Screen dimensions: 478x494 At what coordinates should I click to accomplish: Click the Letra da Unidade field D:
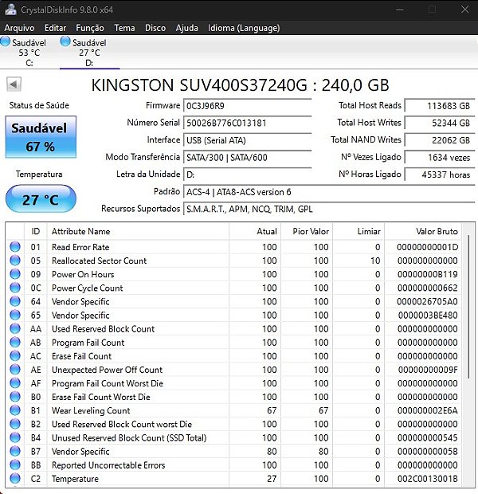pos(247,174)
